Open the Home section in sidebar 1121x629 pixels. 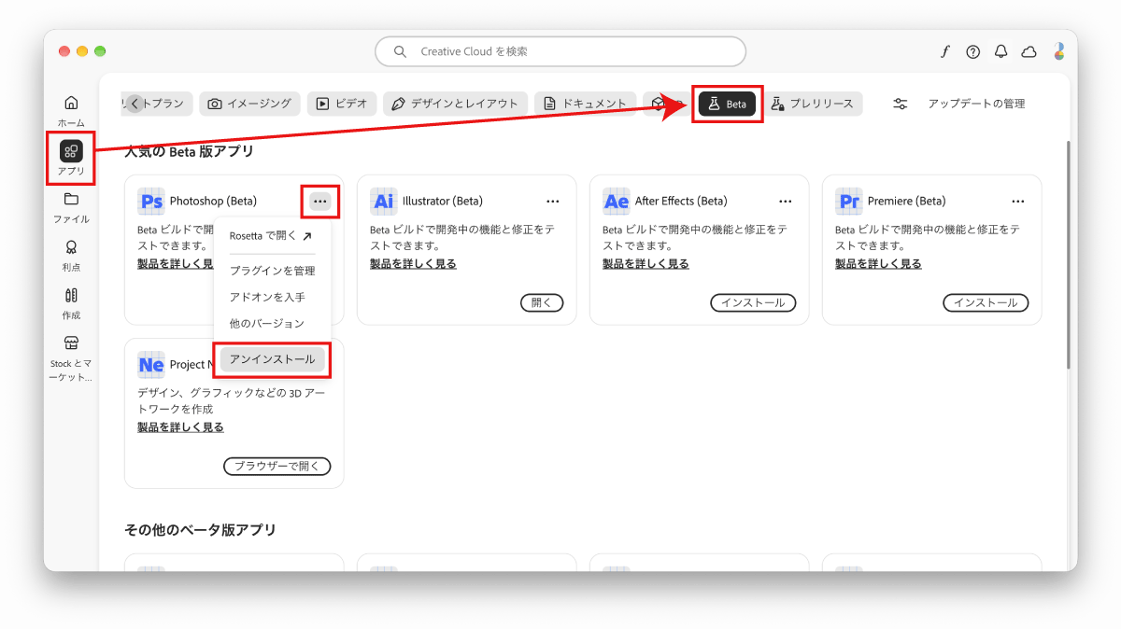[71, 110]
